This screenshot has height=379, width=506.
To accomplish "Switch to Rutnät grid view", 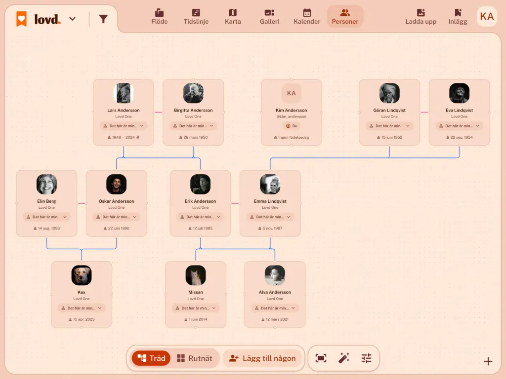I will pos(195,358).
